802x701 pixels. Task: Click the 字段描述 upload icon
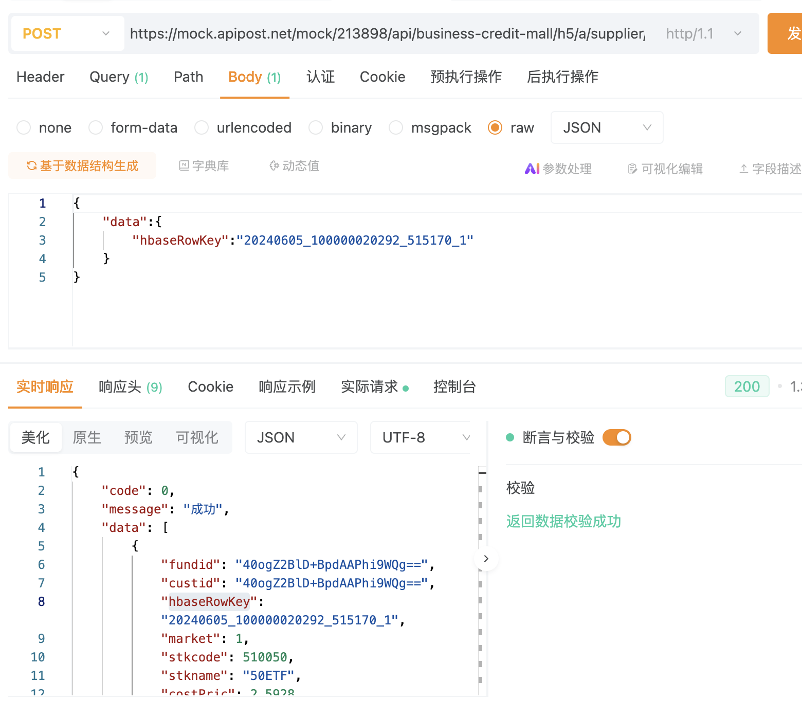(744, 169)
